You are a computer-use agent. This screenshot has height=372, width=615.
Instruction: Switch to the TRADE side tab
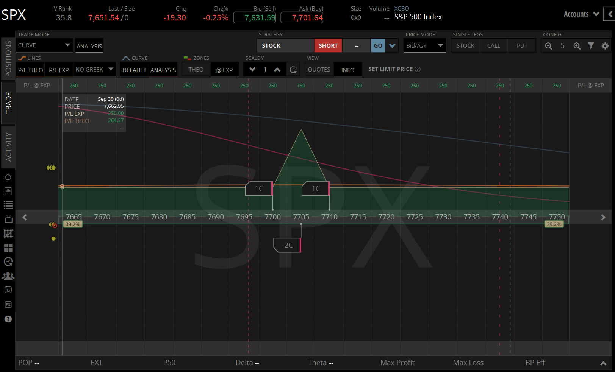point(8,103)
